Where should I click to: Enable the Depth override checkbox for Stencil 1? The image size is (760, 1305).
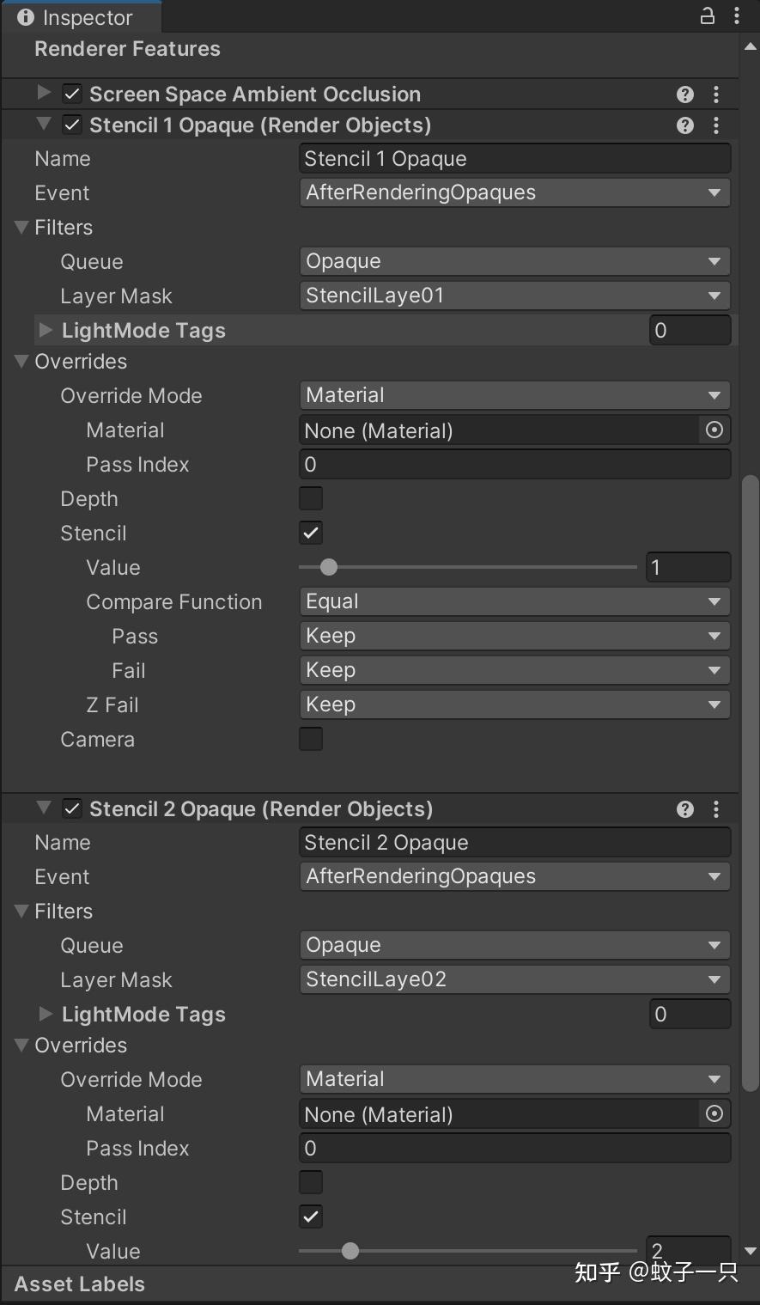(310, 498)
